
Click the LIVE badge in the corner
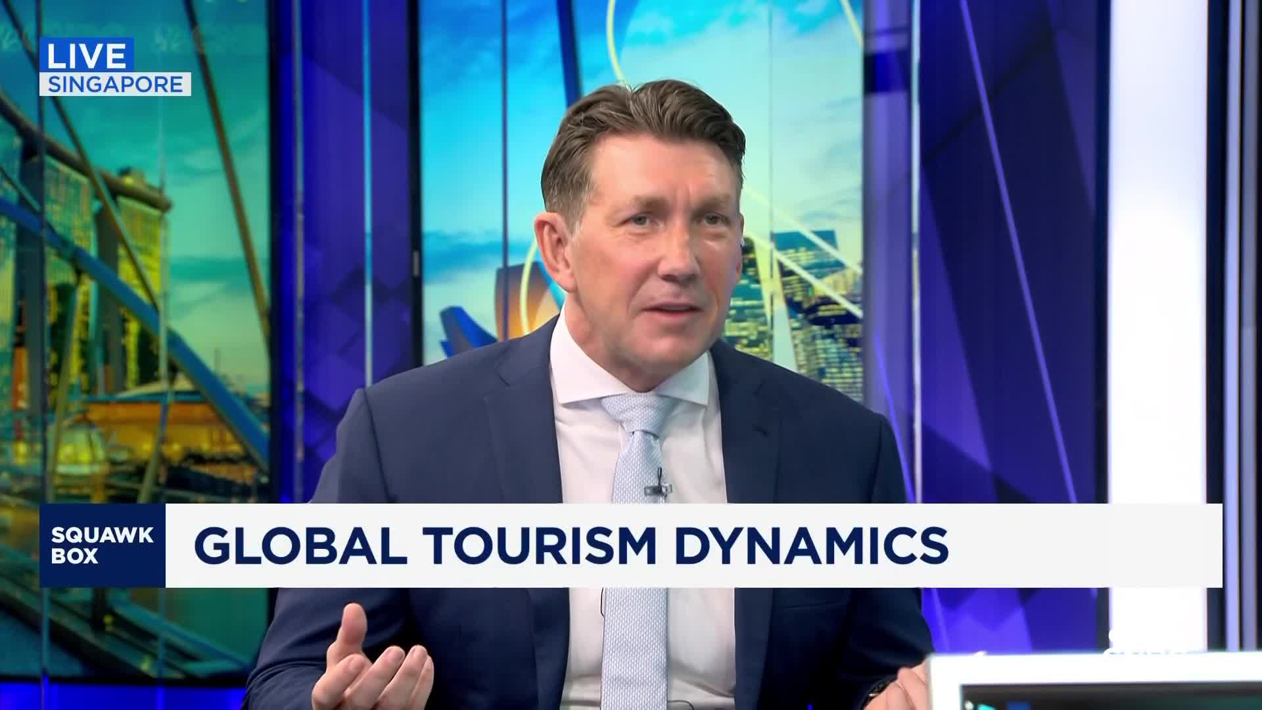point(87,55)
